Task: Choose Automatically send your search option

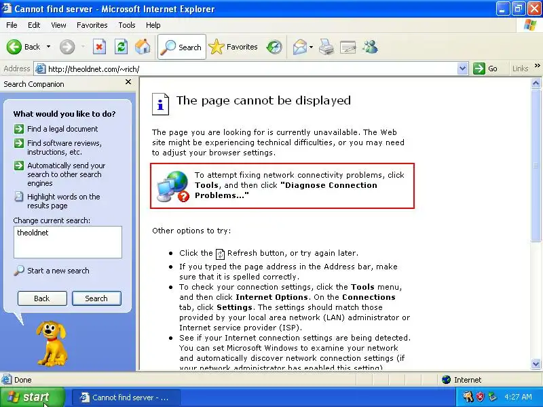Action: click(66, 174)
